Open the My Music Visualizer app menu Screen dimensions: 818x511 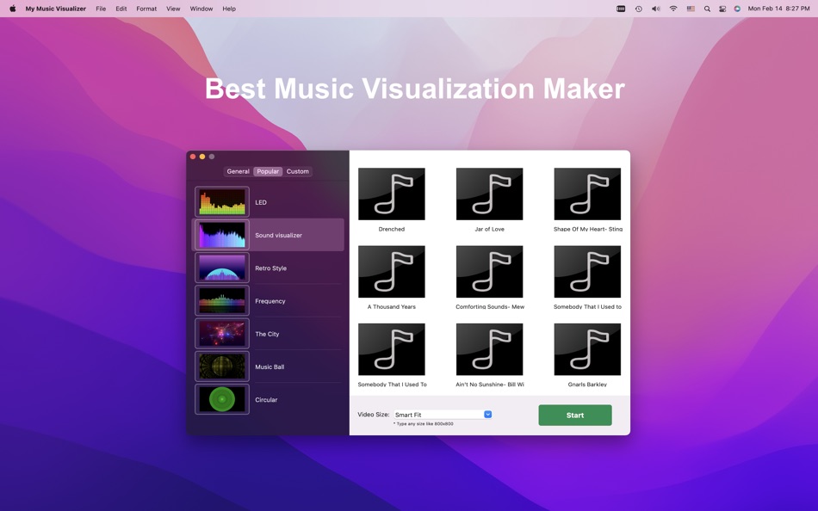(55, 9)
